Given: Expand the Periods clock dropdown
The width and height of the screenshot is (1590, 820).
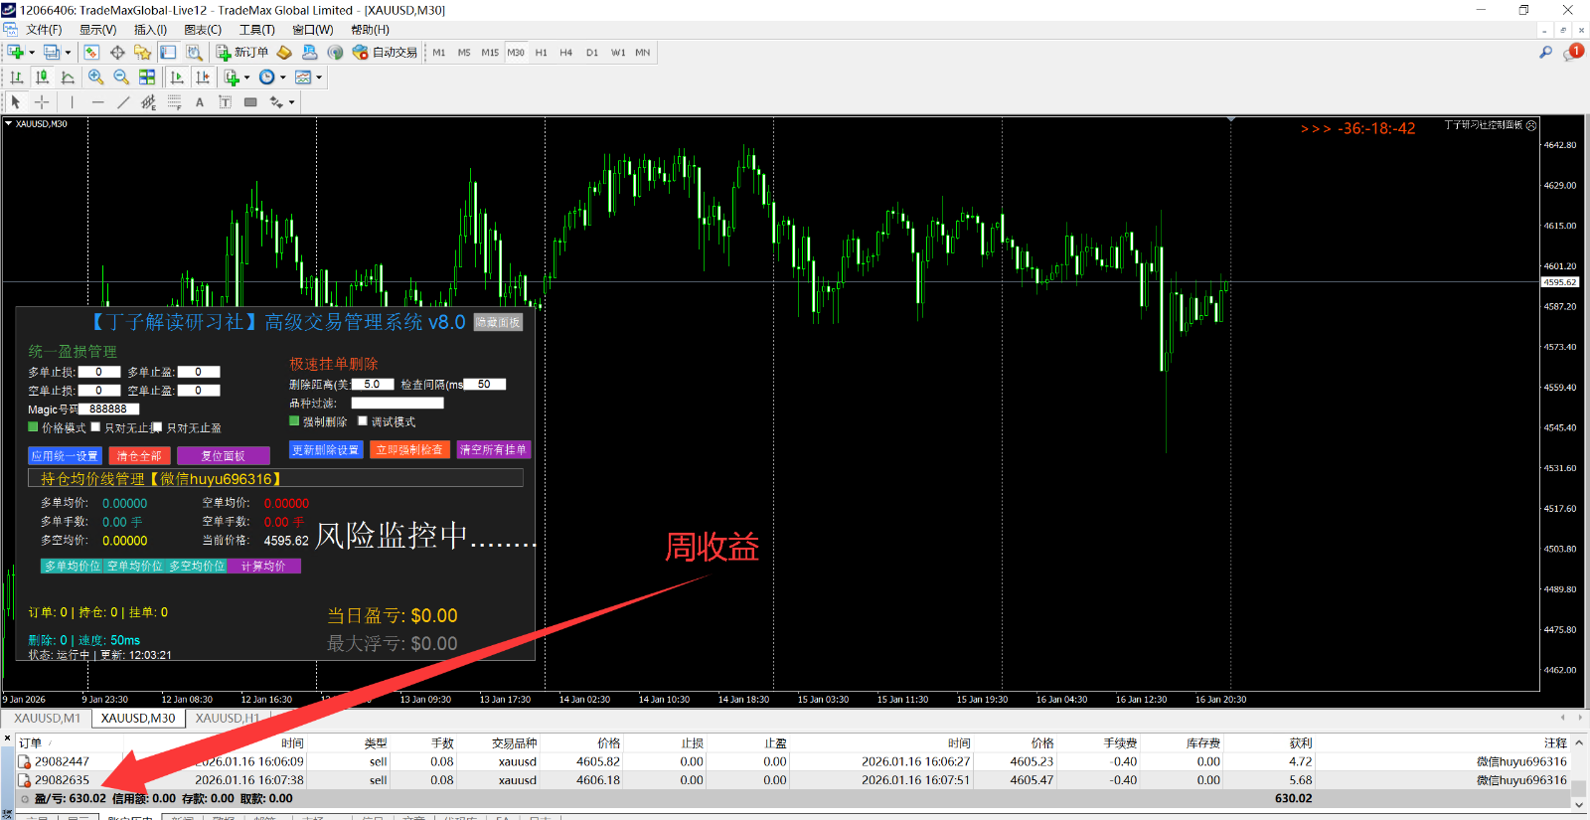Looking at the screenshot, I should click(x=283, y=78).
